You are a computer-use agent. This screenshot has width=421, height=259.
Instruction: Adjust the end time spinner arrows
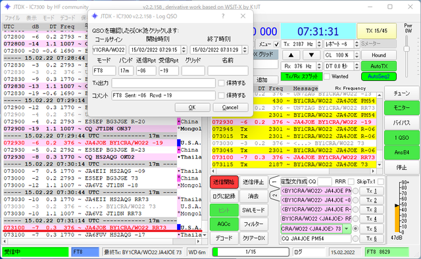tap(245, 50)
